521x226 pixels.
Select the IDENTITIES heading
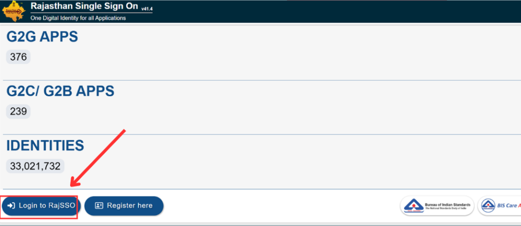45,145
